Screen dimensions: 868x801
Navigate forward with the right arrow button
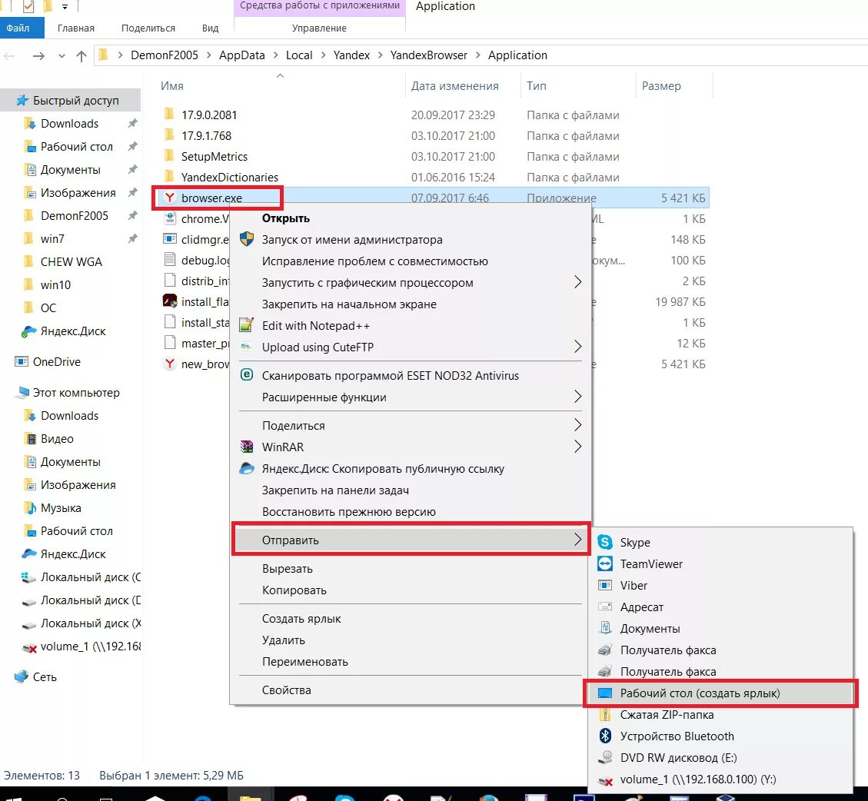[38, 55]
